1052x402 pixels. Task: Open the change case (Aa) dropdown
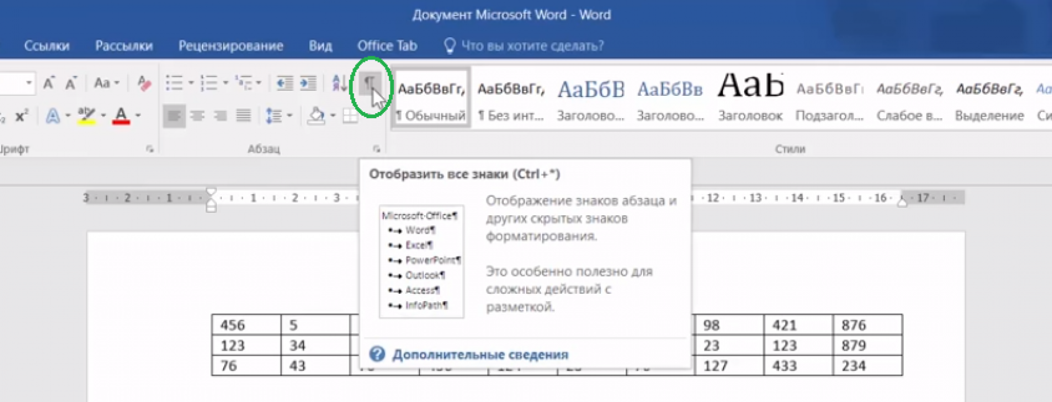pos(106,83)
